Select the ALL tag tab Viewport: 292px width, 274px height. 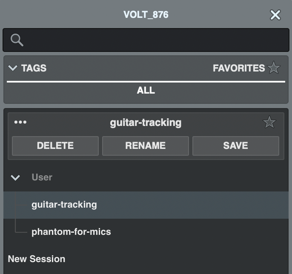146,91
